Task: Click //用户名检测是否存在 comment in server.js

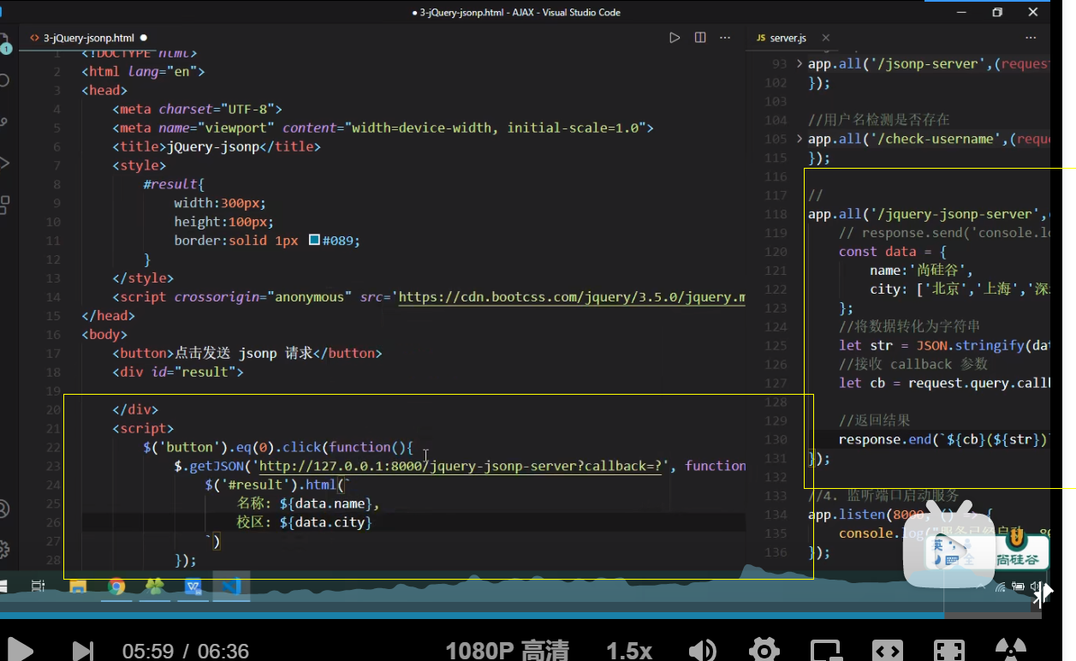Action: pyautogui.click(x=879, y=120)
